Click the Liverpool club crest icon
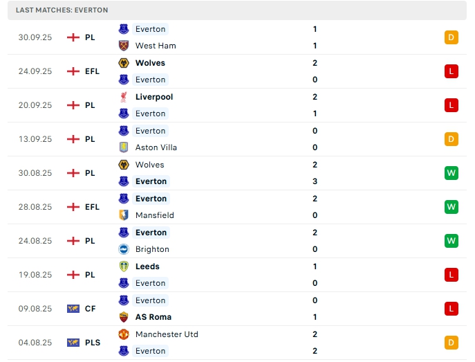 pos(124,97)
